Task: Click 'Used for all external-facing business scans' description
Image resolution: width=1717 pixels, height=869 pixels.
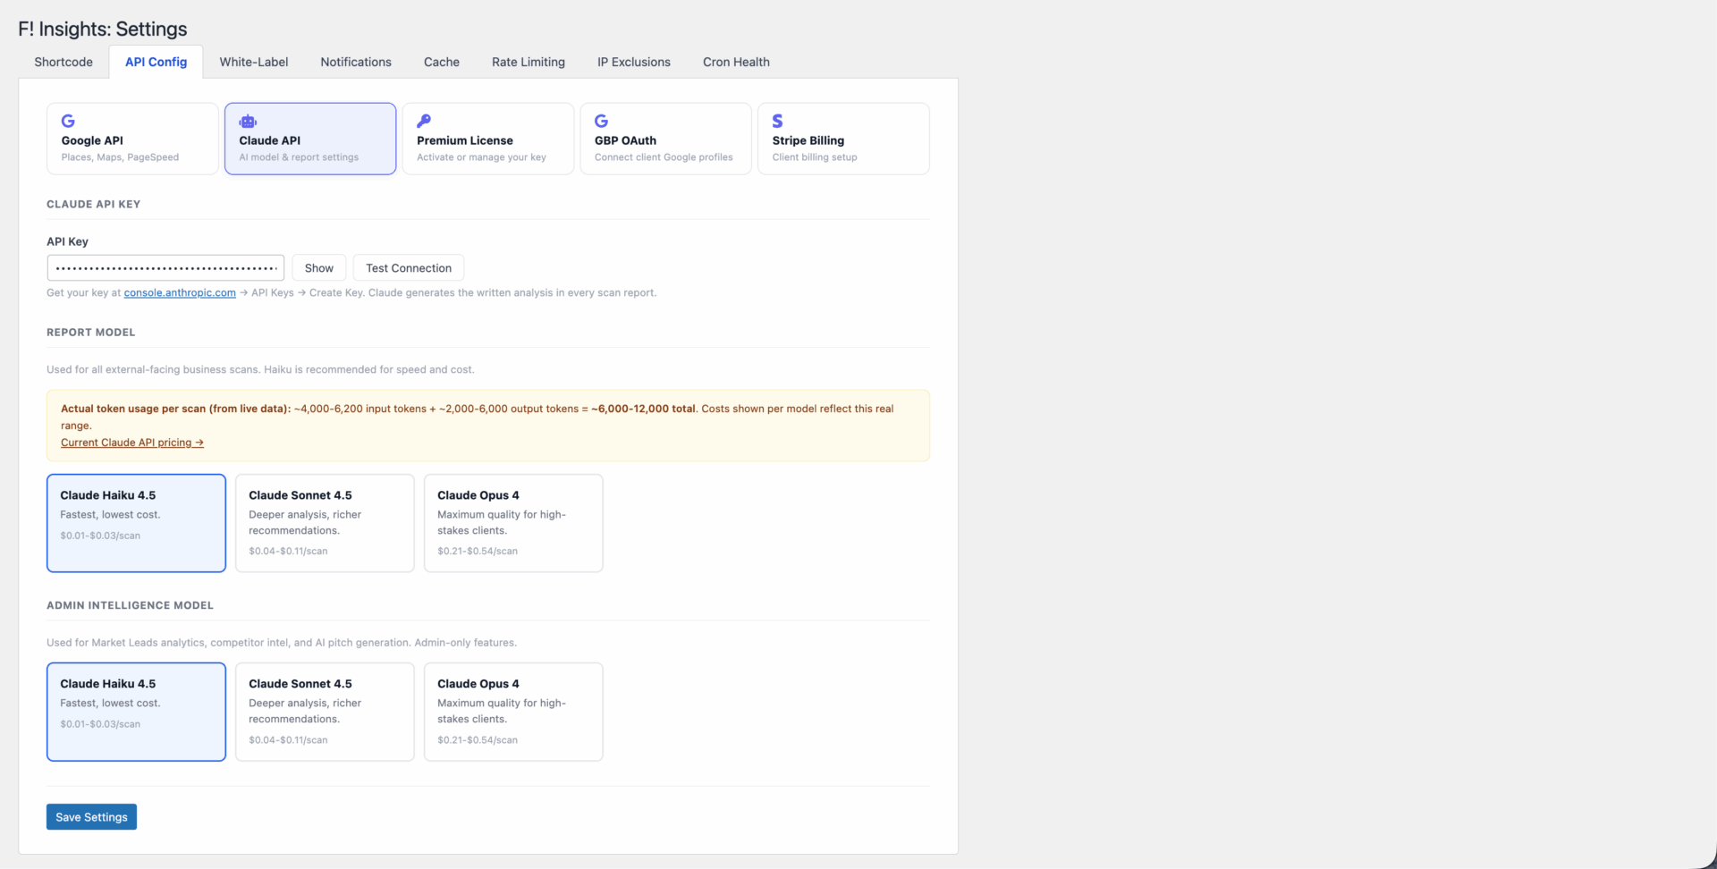Action: tap(260, 369)
